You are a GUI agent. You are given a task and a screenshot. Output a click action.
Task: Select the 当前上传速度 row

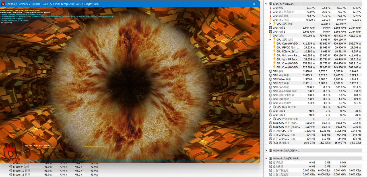click(315, 174)
